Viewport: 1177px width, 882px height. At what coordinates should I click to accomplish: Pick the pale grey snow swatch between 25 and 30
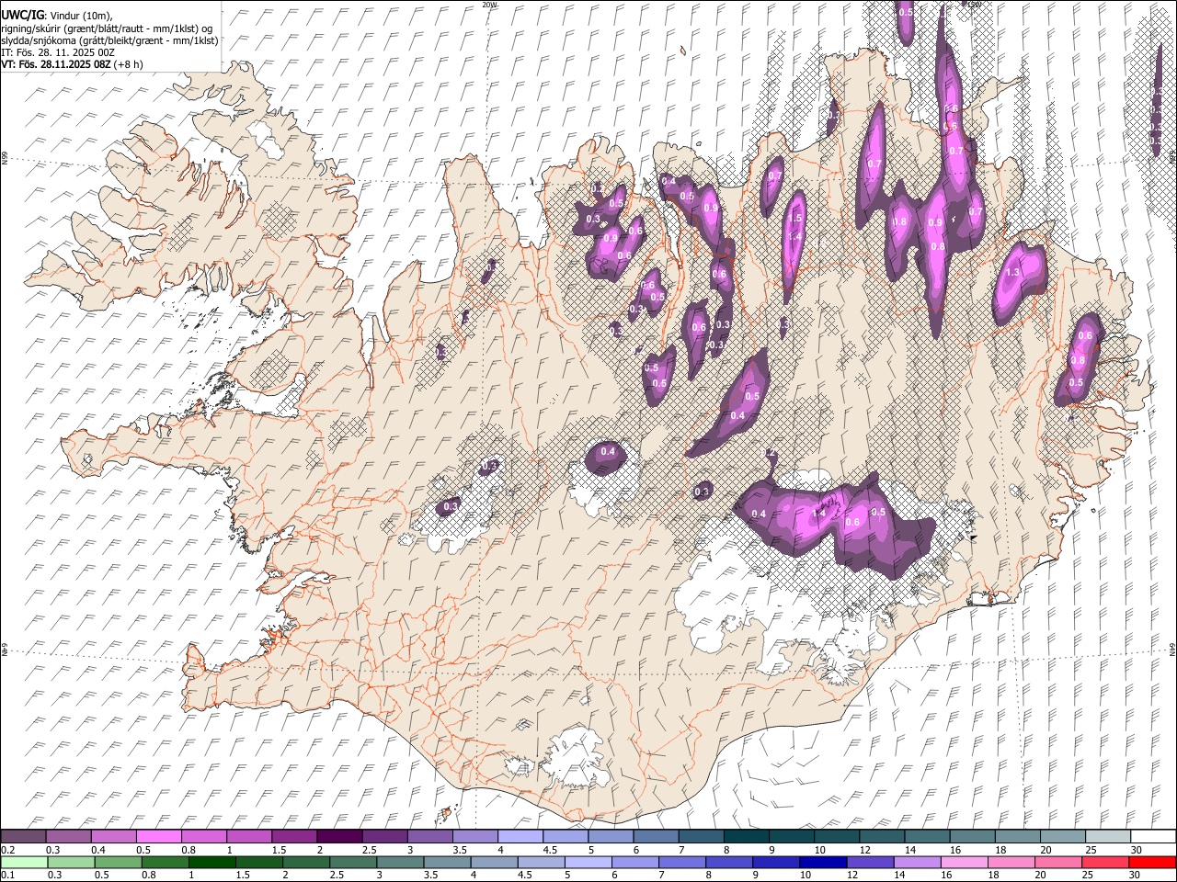pos(1107,836)
